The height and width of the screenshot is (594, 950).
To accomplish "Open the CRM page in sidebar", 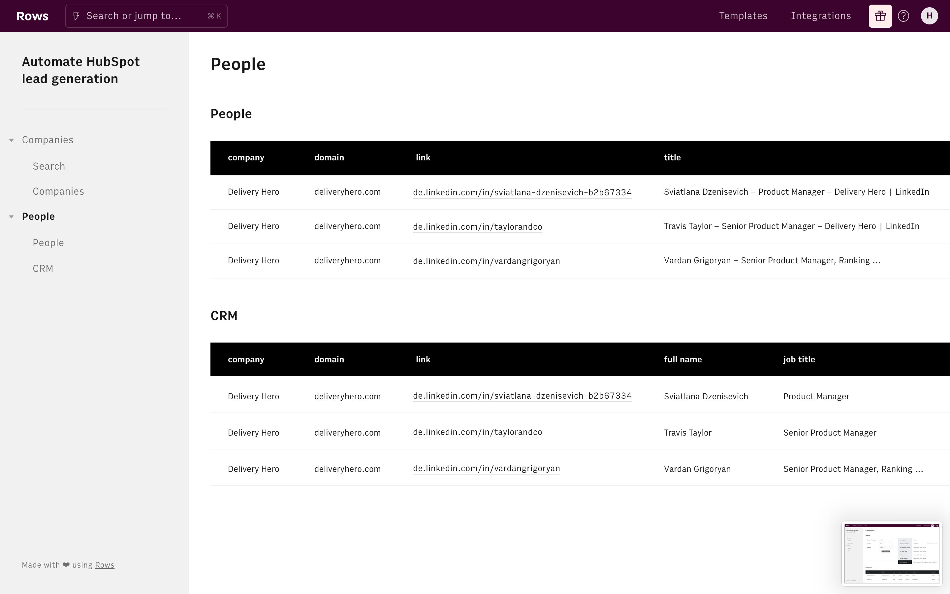I will 43,269.
